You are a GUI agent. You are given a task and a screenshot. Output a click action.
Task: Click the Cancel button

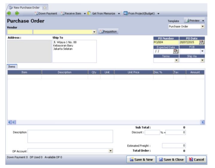(196, 159)
